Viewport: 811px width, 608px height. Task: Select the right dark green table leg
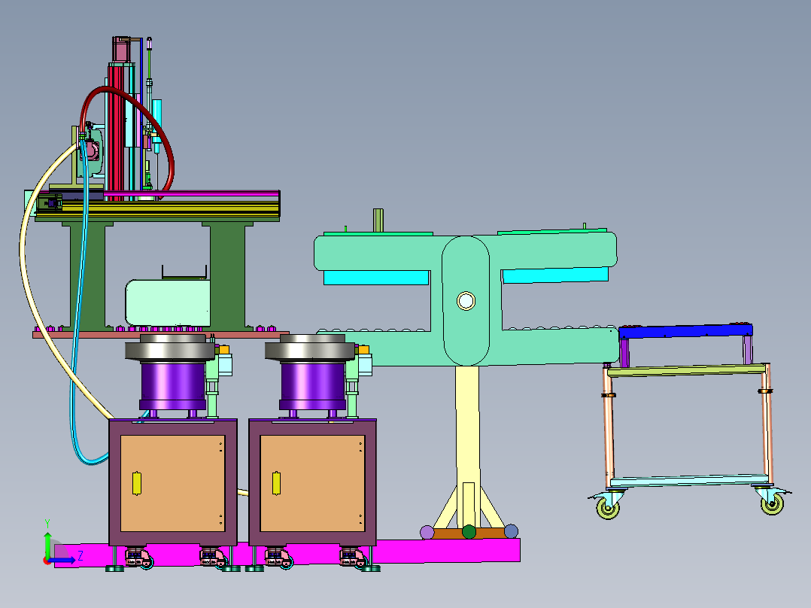click(227, 275)
